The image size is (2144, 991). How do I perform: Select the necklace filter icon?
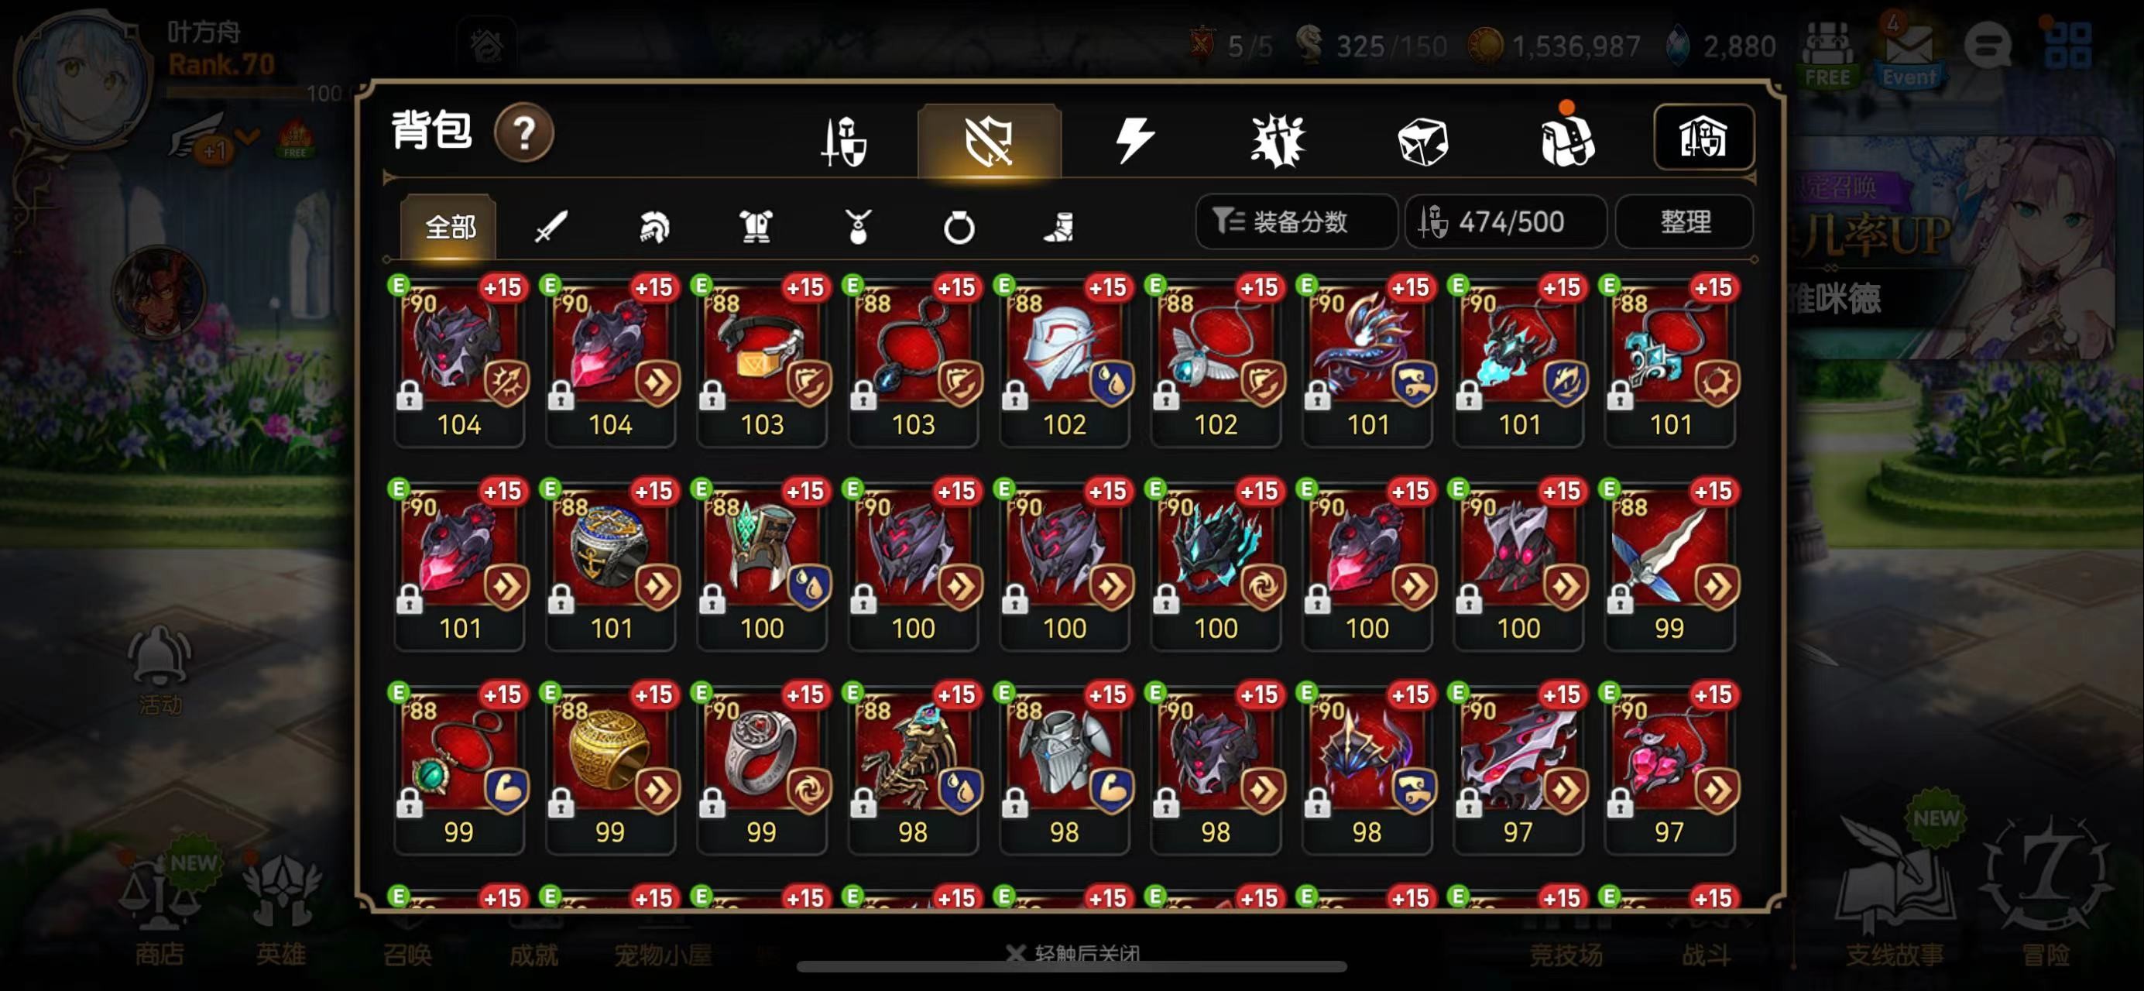pos(858,226)
